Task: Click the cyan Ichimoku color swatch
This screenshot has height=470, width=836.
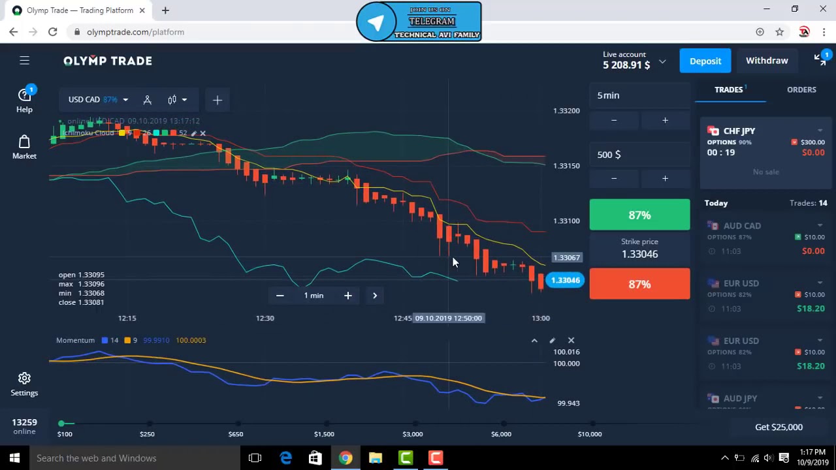Action: 156,133
